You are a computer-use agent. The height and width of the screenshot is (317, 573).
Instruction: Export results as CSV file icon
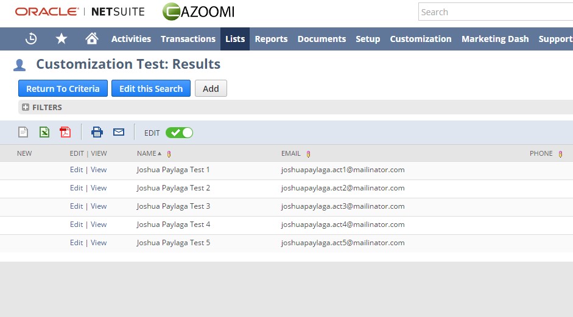point(23,132)
